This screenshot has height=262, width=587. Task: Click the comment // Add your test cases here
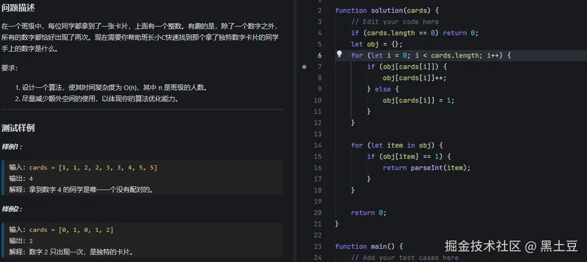405,257
